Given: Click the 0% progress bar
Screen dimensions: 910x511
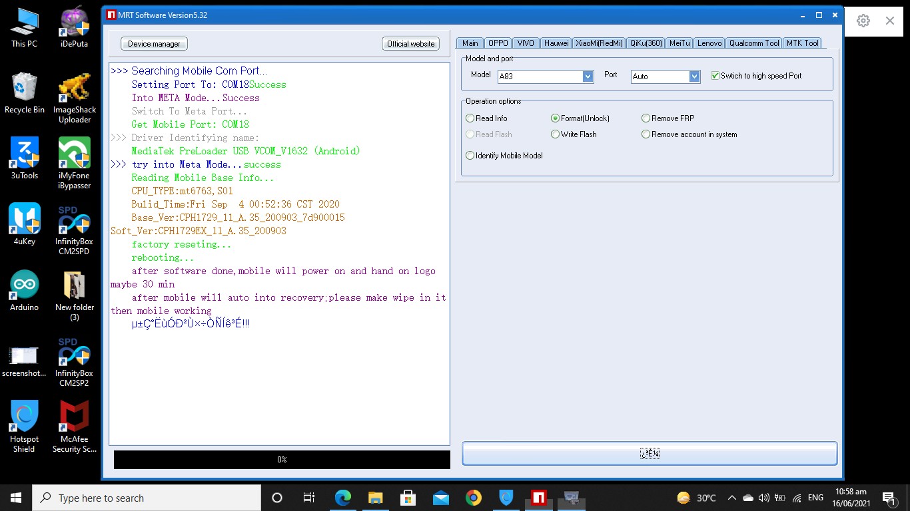Looking at the screenshot, I should (282, 460).
